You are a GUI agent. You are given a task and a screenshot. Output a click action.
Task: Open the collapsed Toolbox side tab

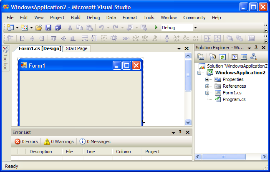(x=6, y=58)
